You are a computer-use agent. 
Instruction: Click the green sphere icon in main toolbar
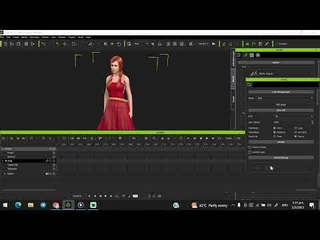(x=112, y=44)
